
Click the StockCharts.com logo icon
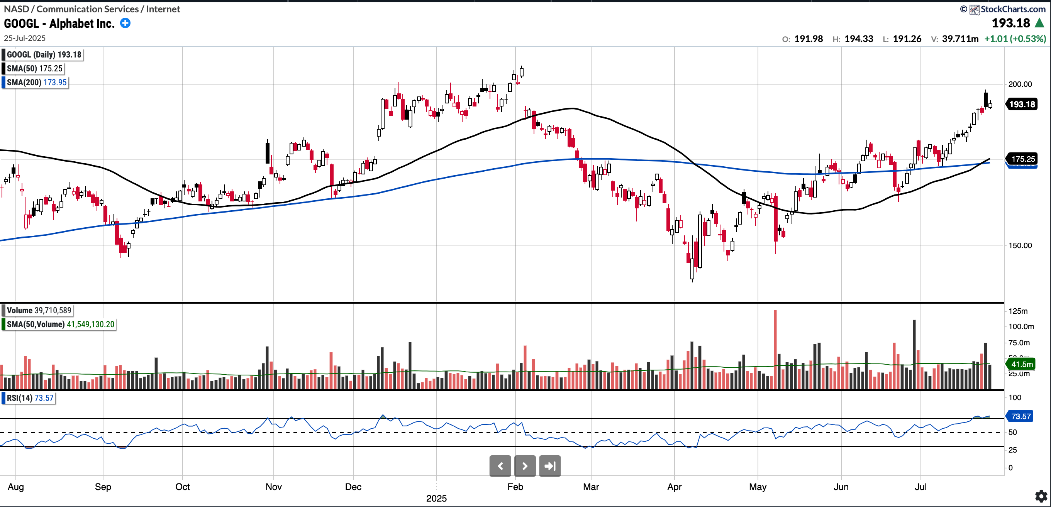(x=974, y=9)
